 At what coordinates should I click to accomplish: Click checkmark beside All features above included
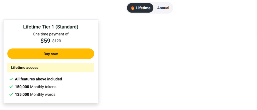point(11,79)
